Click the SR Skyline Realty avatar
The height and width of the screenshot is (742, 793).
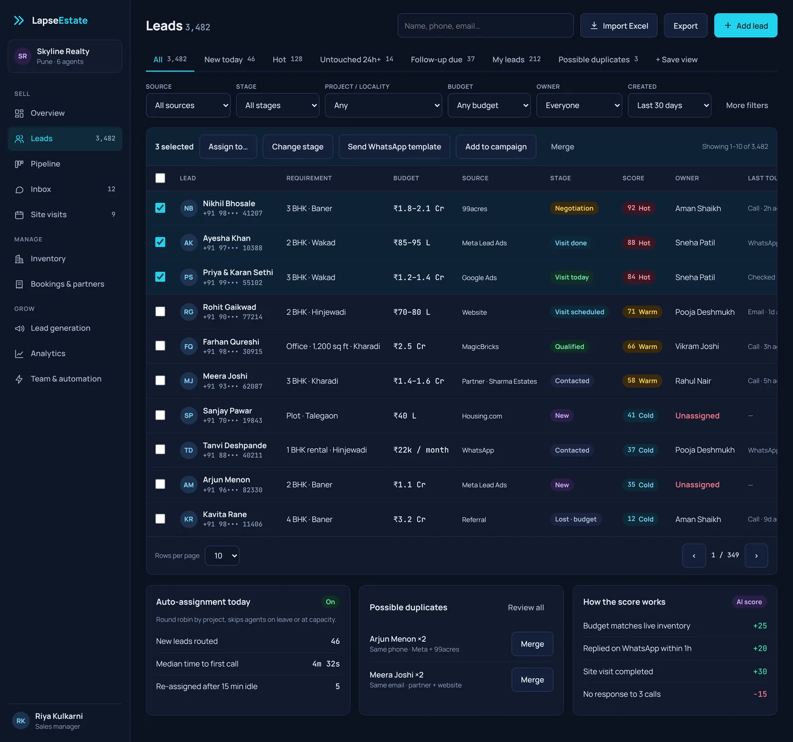(22, 56)
